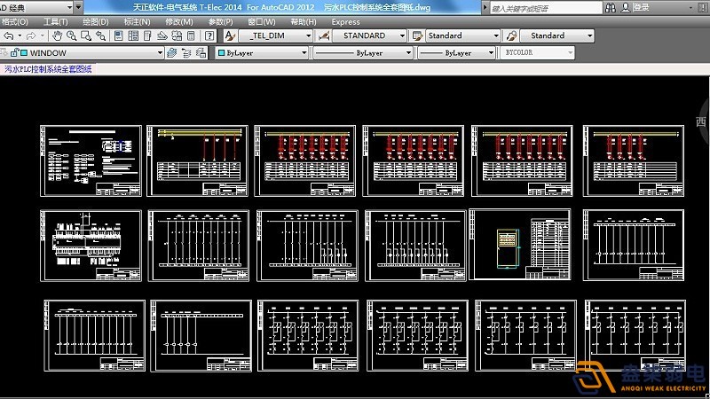Open the calculator icon in toolbar
Screen dimensions: 710x399
click(190, 36)
